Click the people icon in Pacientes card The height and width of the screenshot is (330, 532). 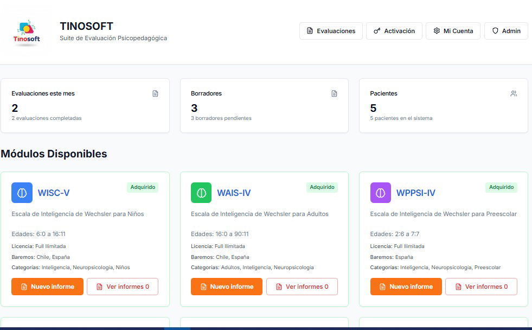[x=514, y=93]
